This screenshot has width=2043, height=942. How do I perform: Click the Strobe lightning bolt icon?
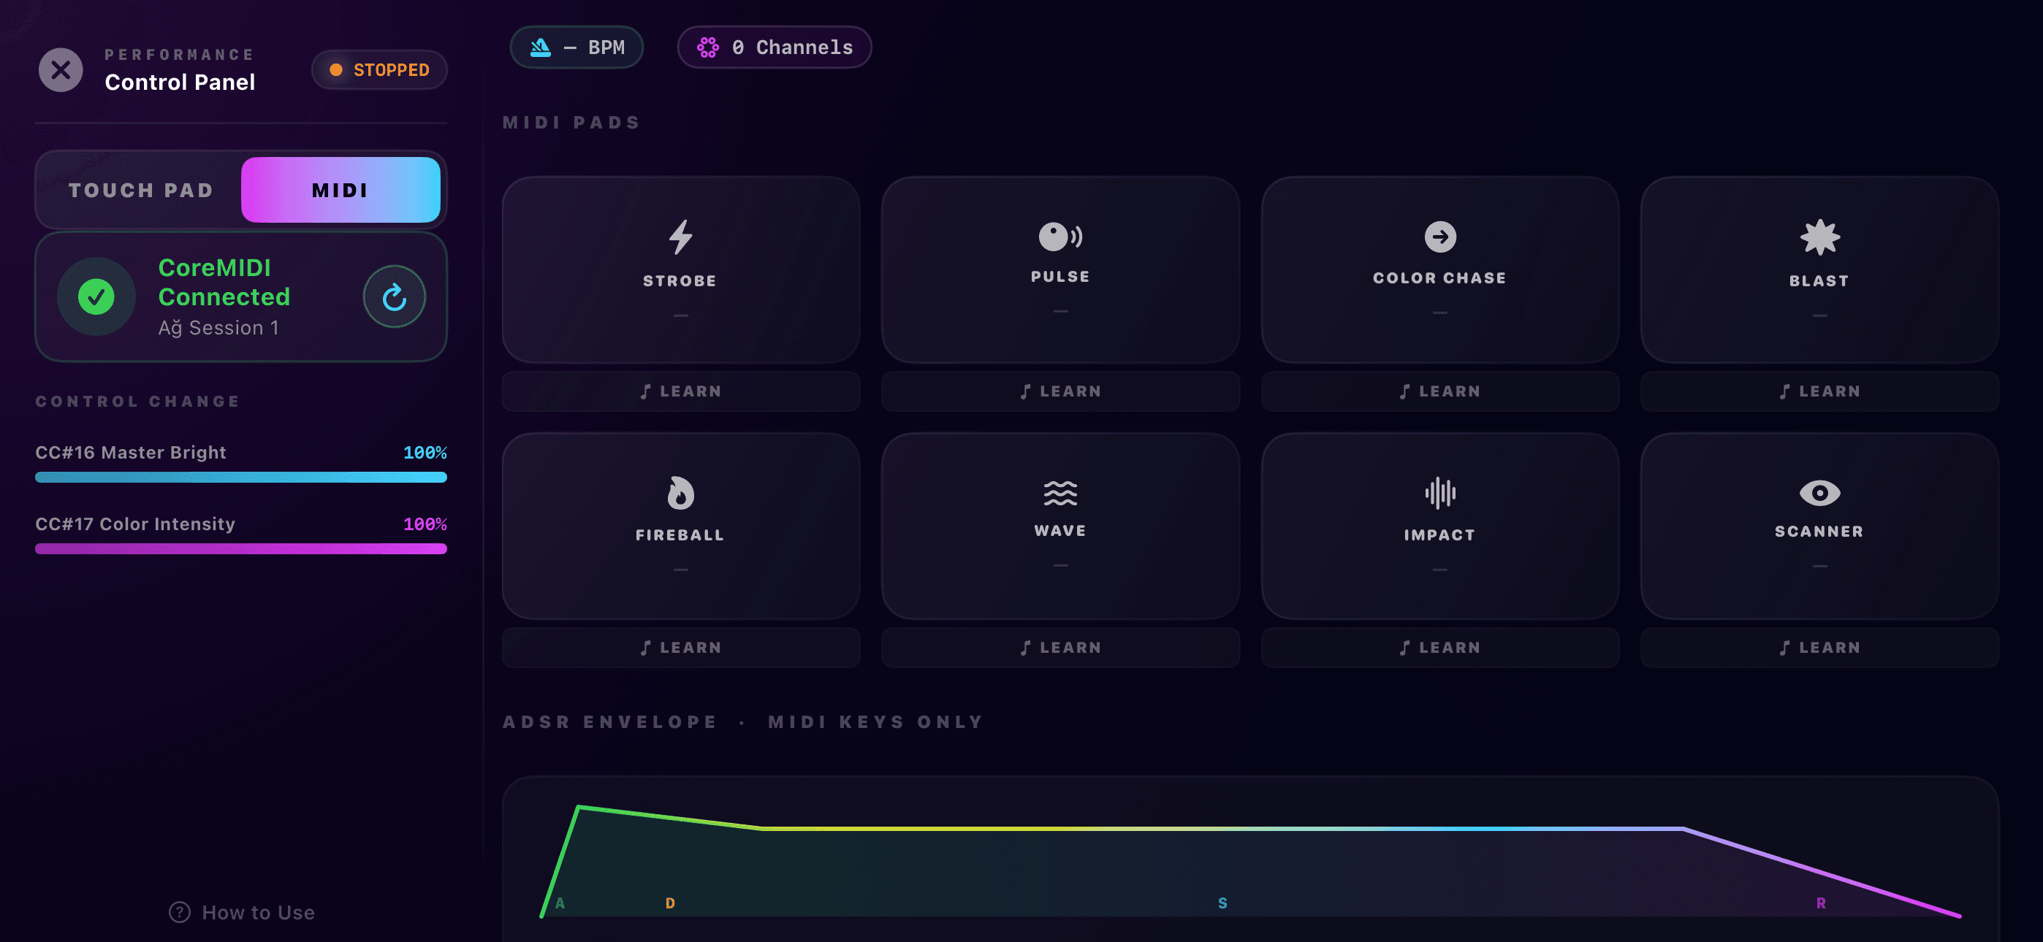click(x=680, y=237)
